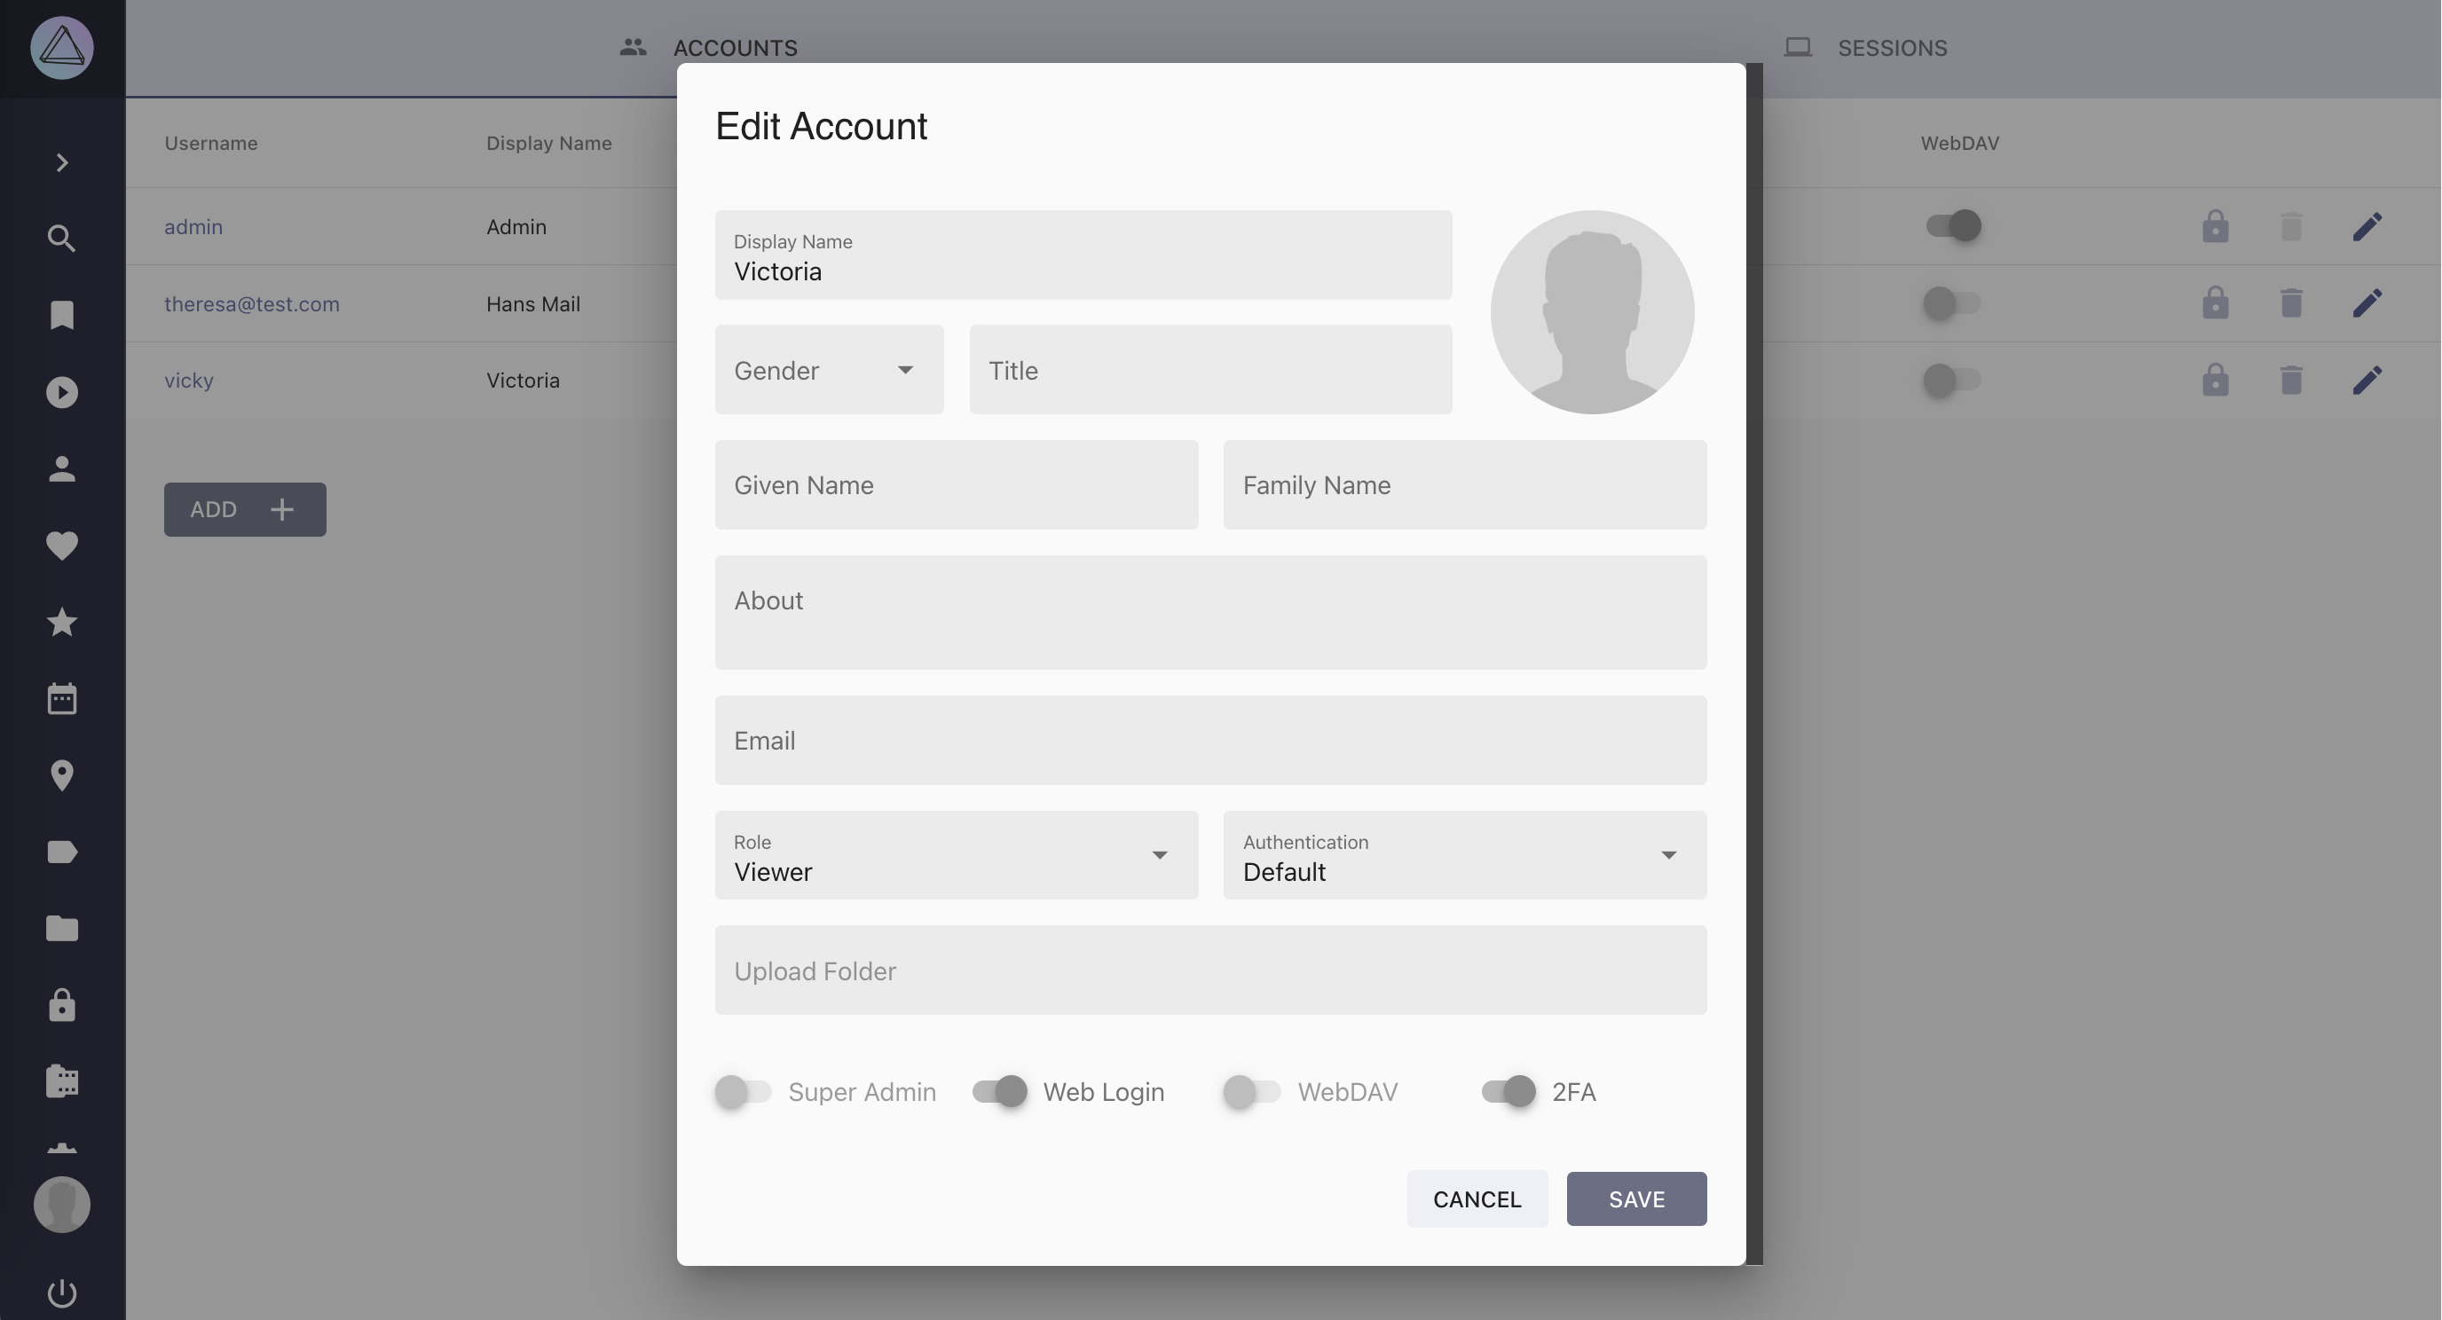Click the Save button
Screen dimensions: 2442x1320
(x=1635, y=1198)
